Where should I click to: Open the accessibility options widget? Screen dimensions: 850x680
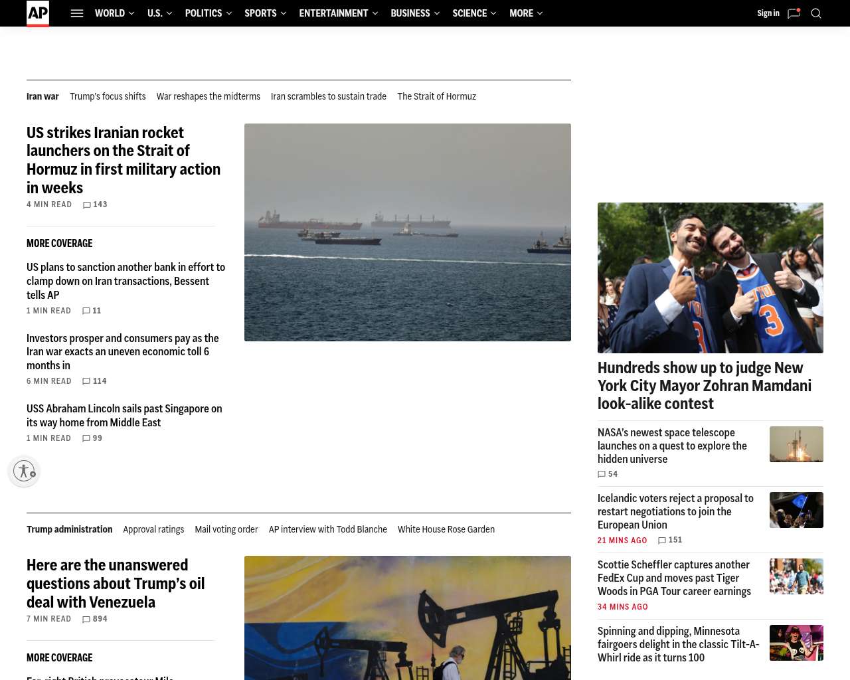[24, 471]
